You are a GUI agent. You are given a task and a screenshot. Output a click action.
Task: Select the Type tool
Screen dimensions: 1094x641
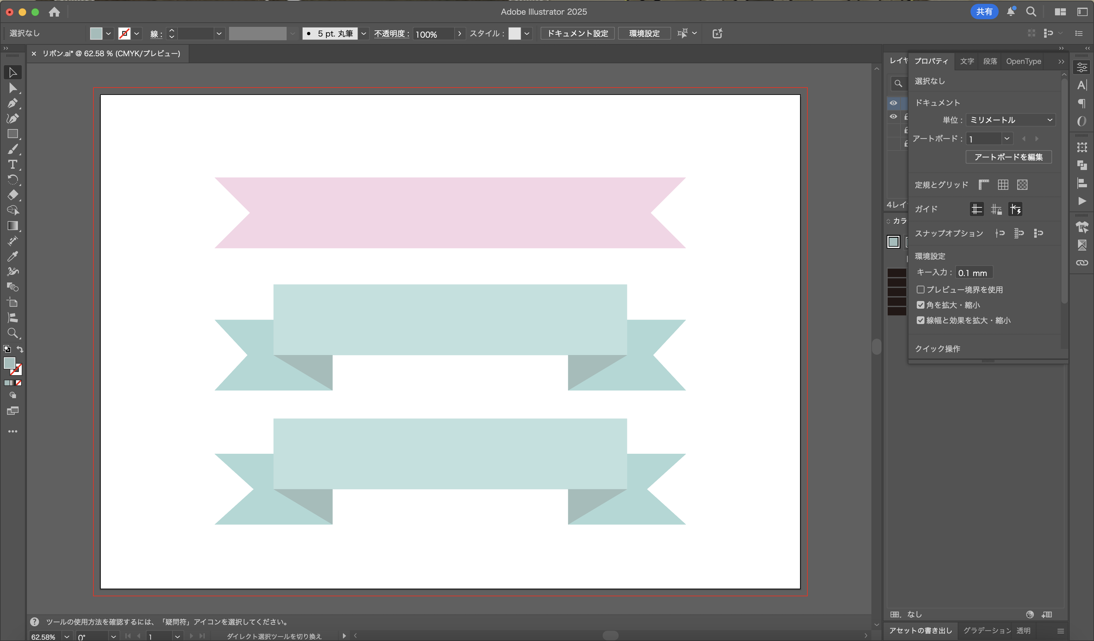(x=12, y=164)
